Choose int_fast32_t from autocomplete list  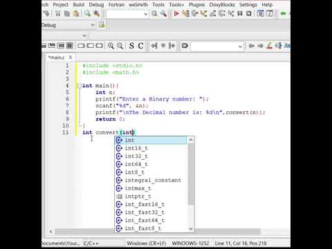click(x=151, y=212)
